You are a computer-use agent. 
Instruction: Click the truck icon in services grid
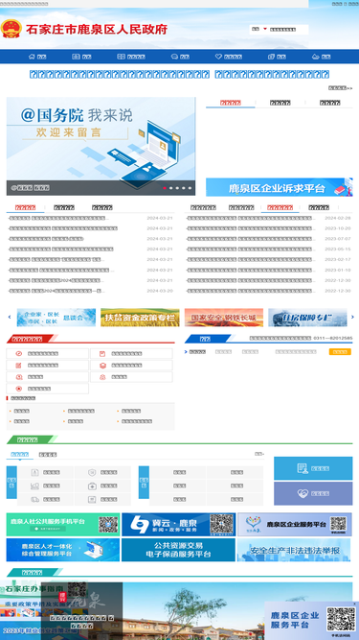pos(34,499)
